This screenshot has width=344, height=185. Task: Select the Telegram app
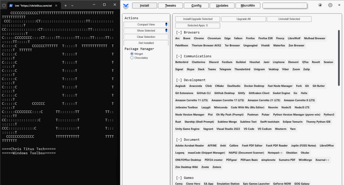225,69
